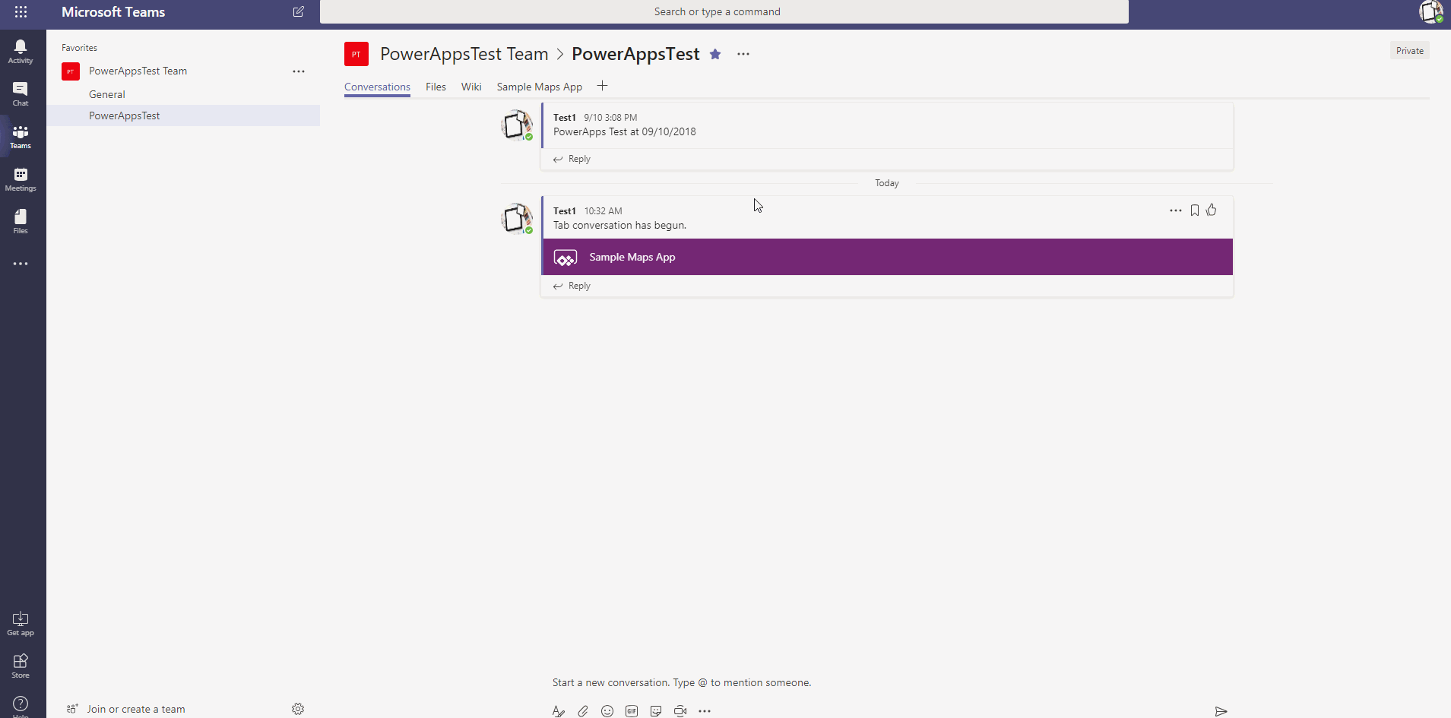
Task: Open Teams section in sidebar
Action: (x=21, y=137)
